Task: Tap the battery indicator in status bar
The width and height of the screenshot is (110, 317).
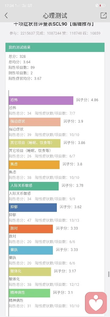Action: click(x=103, y=6)
